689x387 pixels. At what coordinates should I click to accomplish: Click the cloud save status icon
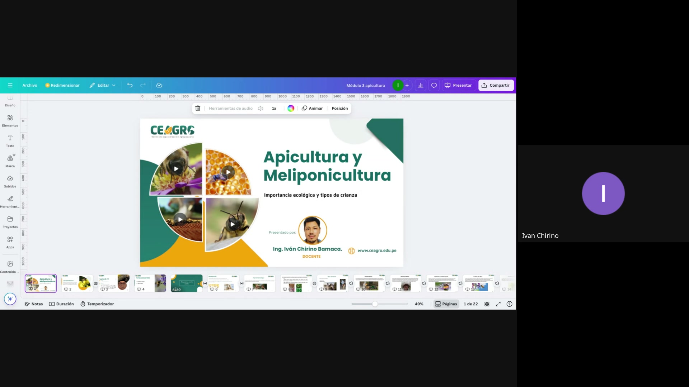click(159, 85)
